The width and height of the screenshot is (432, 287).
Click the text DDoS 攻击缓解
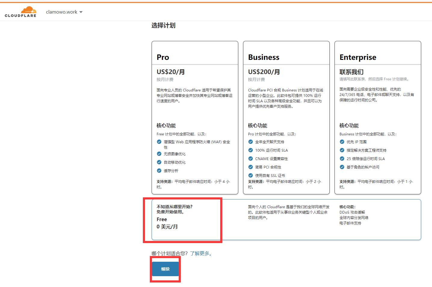pos(352,212)
